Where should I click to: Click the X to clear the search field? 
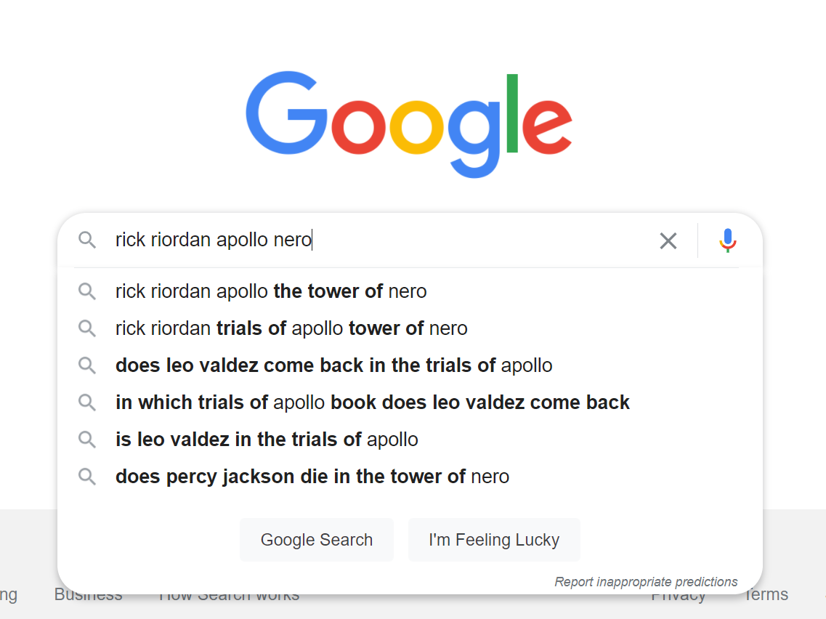[x=668, y=240]
